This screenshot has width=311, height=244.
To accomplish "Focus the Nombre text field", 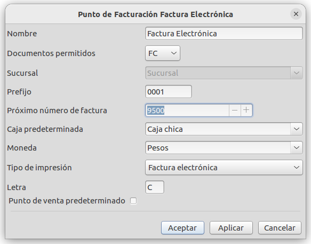I will coord(224,34).
